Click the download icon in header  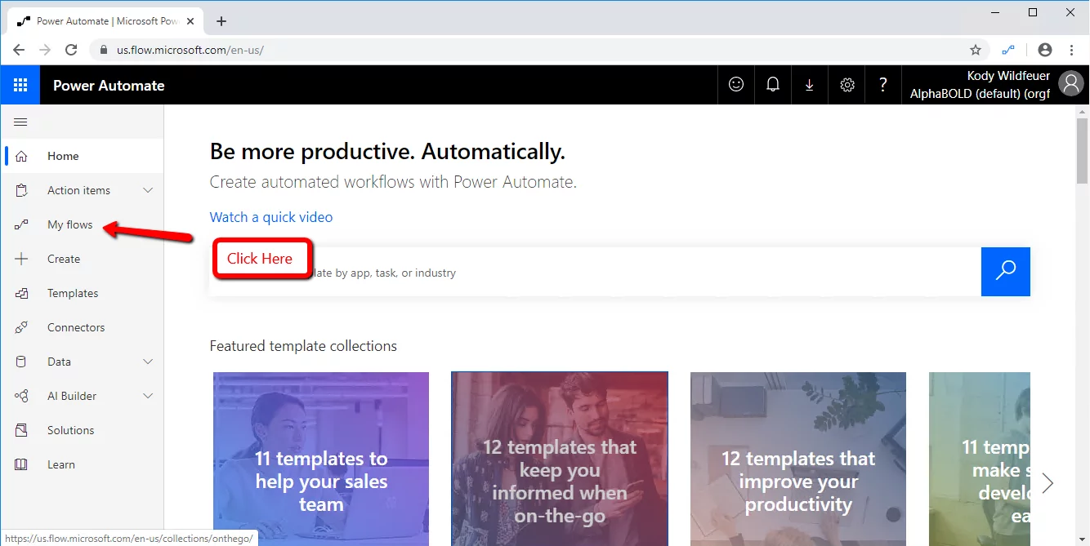tap(809, 85)
